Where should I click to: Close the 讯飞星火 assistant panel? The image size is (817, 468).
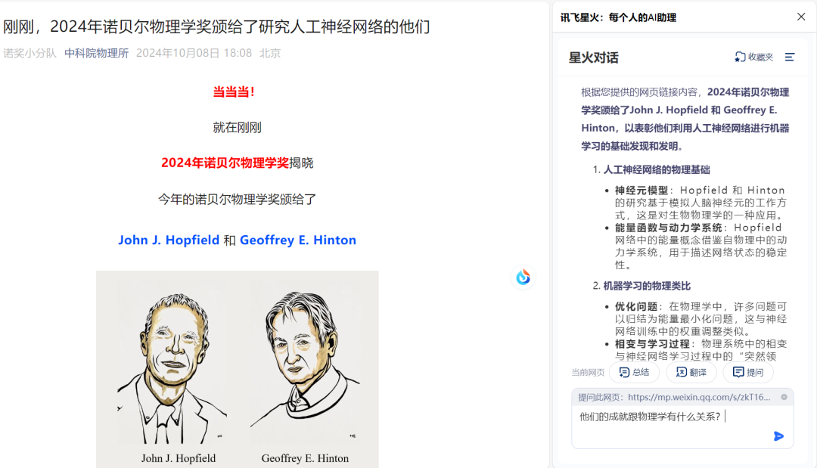click(801, 17)
